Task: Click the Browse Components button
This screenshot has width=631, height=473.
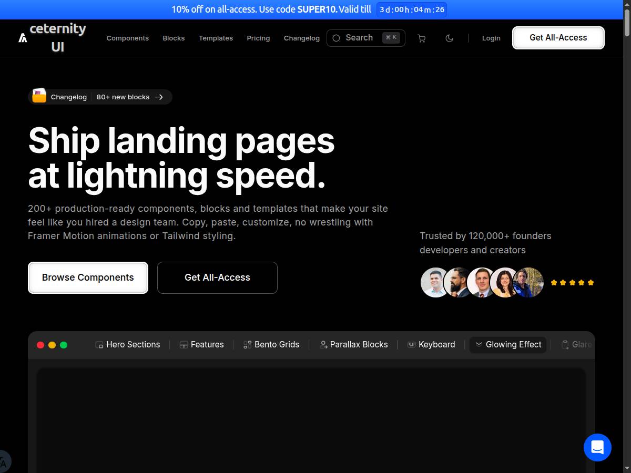Action: tap(88, 277)
